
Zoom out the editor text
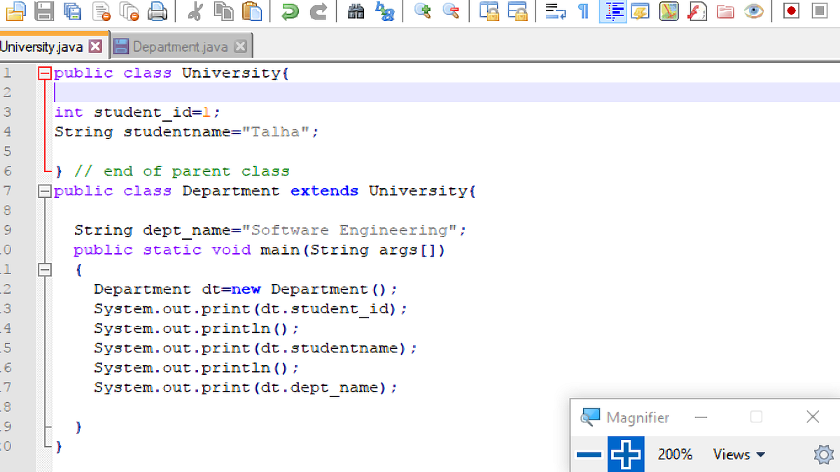click(x=451, y=10)
